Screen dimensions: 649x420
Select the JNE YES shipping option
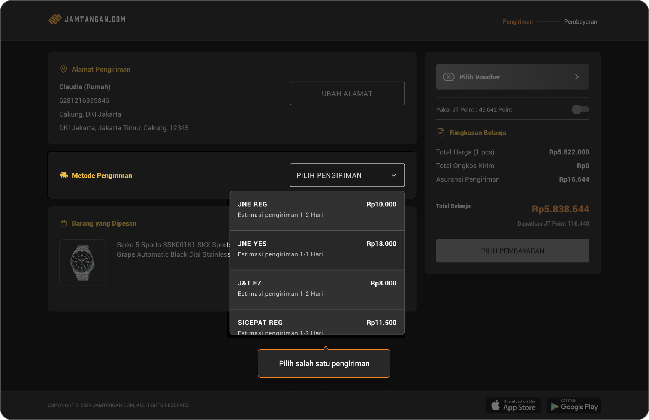tap(317, 250)
